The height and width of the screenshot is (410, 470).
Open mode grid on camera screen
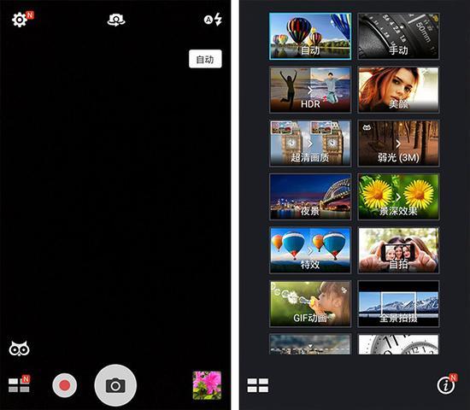click(x=19, y=385)
